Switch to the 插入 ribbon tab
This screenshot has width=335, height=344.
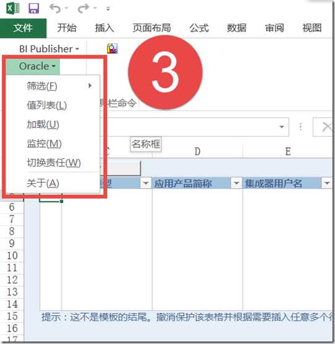tap(104, 28)
